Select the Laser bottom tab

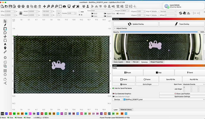point(116,110)
